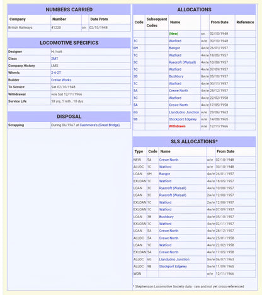Click the Reference column header
262x295 pixels.
pyautogui.click(x=245, y=22)
